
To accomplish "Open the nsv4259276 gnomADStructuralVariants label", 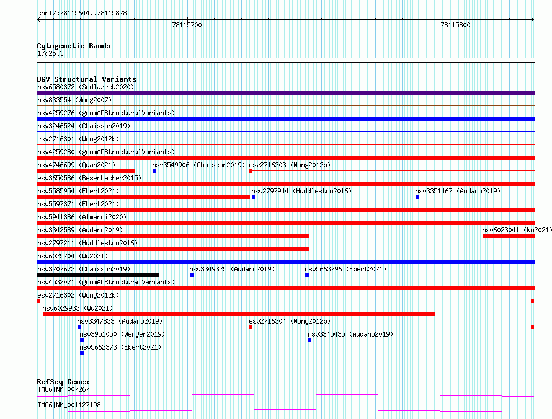I will [x=106, y=113].
